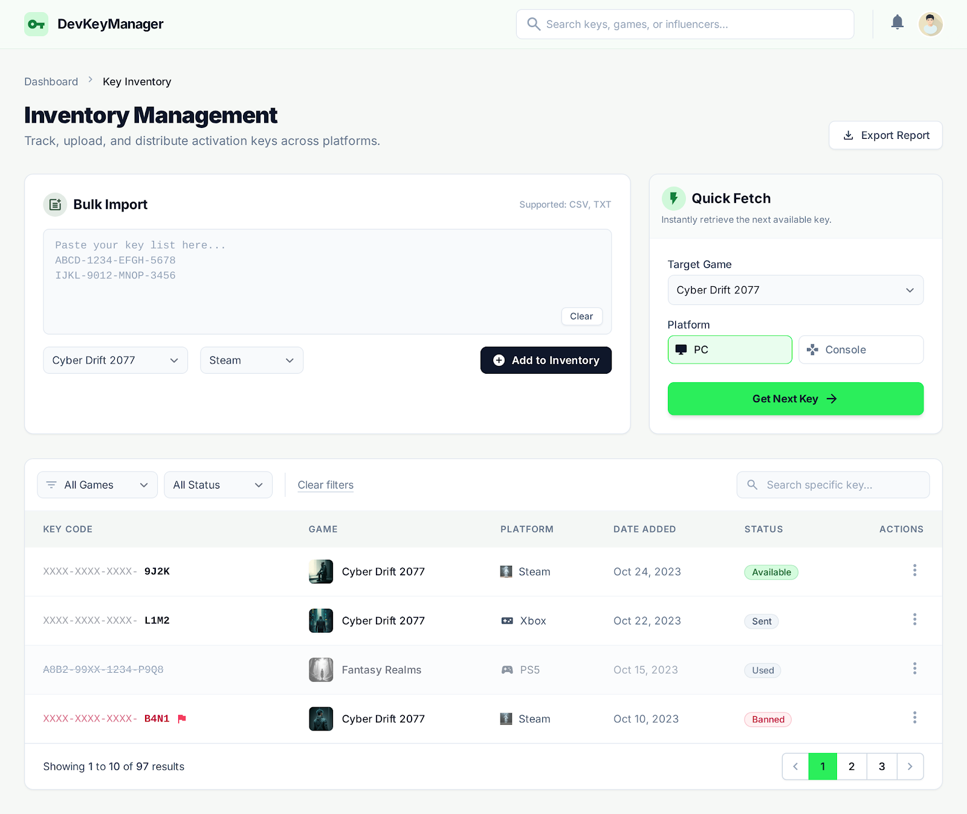This screenshot has width=967, height=814.
Task: Open the user profile avatar
Action: pos(931,24)
